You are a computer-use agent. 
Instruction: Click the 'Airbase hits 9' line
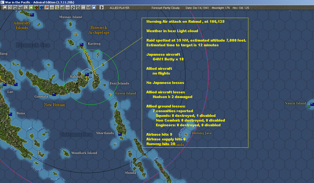(159, 134)
